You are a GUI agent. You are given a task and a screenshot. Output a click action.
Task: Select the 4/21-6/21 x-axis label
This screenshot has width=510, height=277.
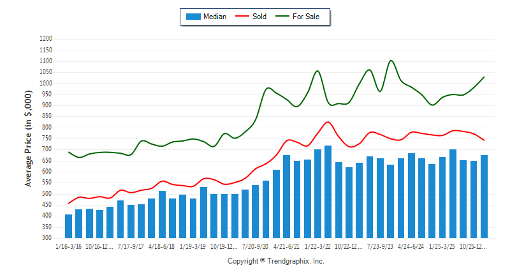(286, 246)
